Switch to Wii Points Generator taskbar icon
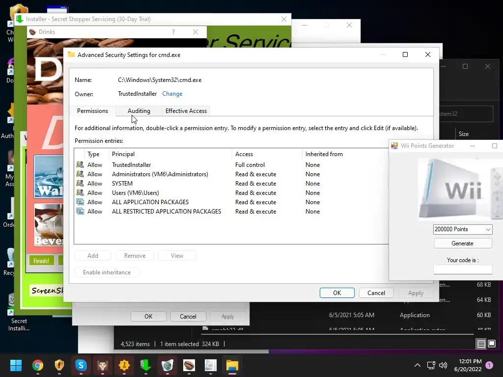503x377 pixels. point(210,365)
